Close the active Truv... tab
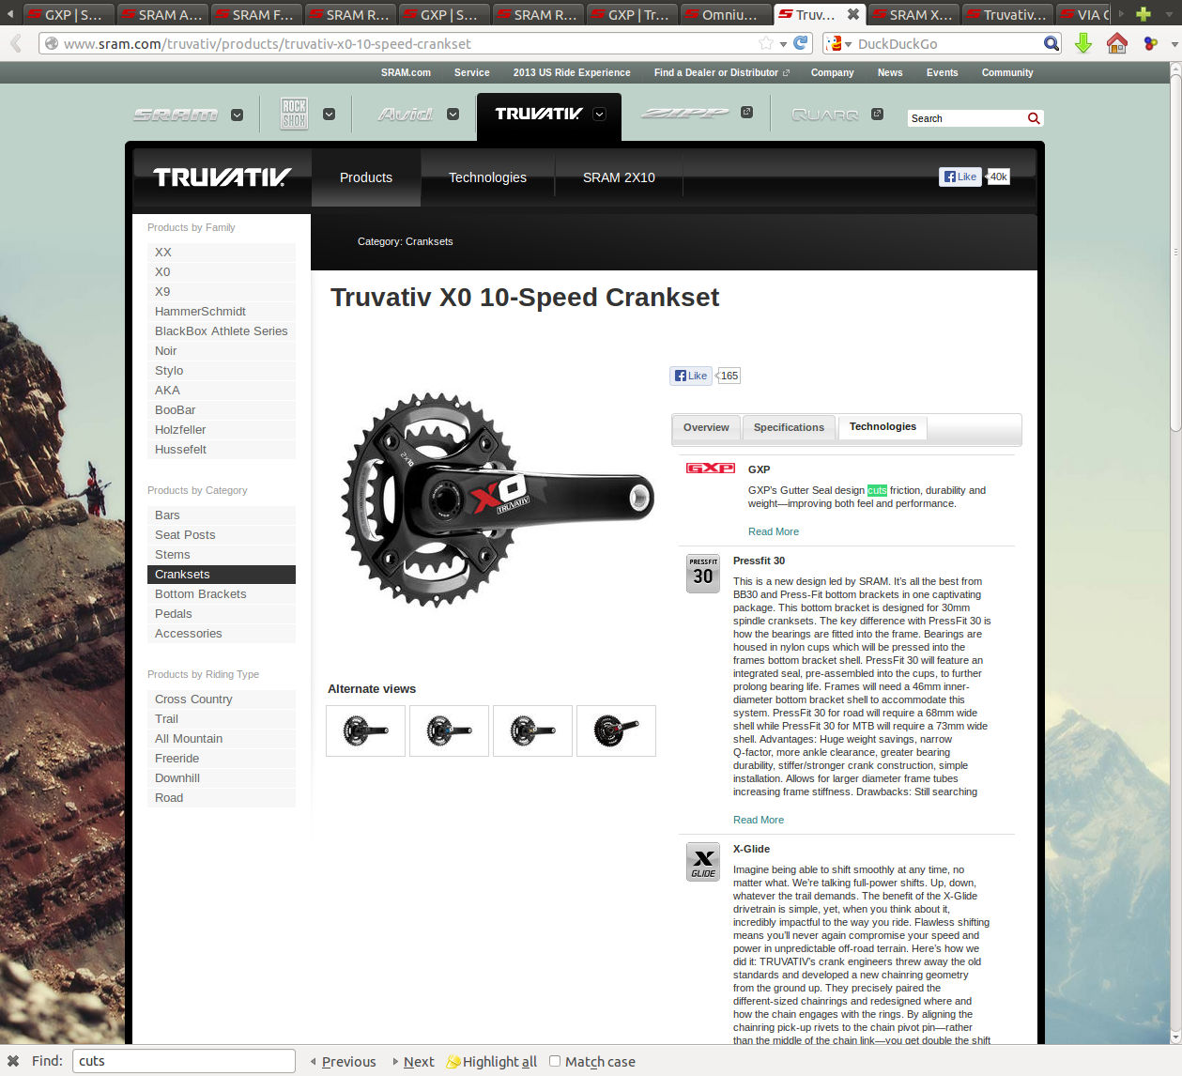 (x=852, y=14)
